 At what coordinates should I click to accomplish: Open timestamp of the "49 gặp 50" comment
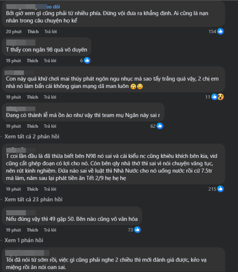(13, 230)
